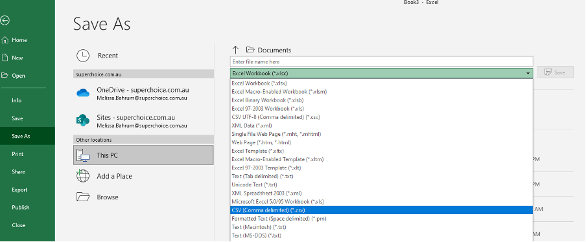Viewport: 586px width, 242px height.
Task: Select the New document icon
Action: click(x=5, y=58)
